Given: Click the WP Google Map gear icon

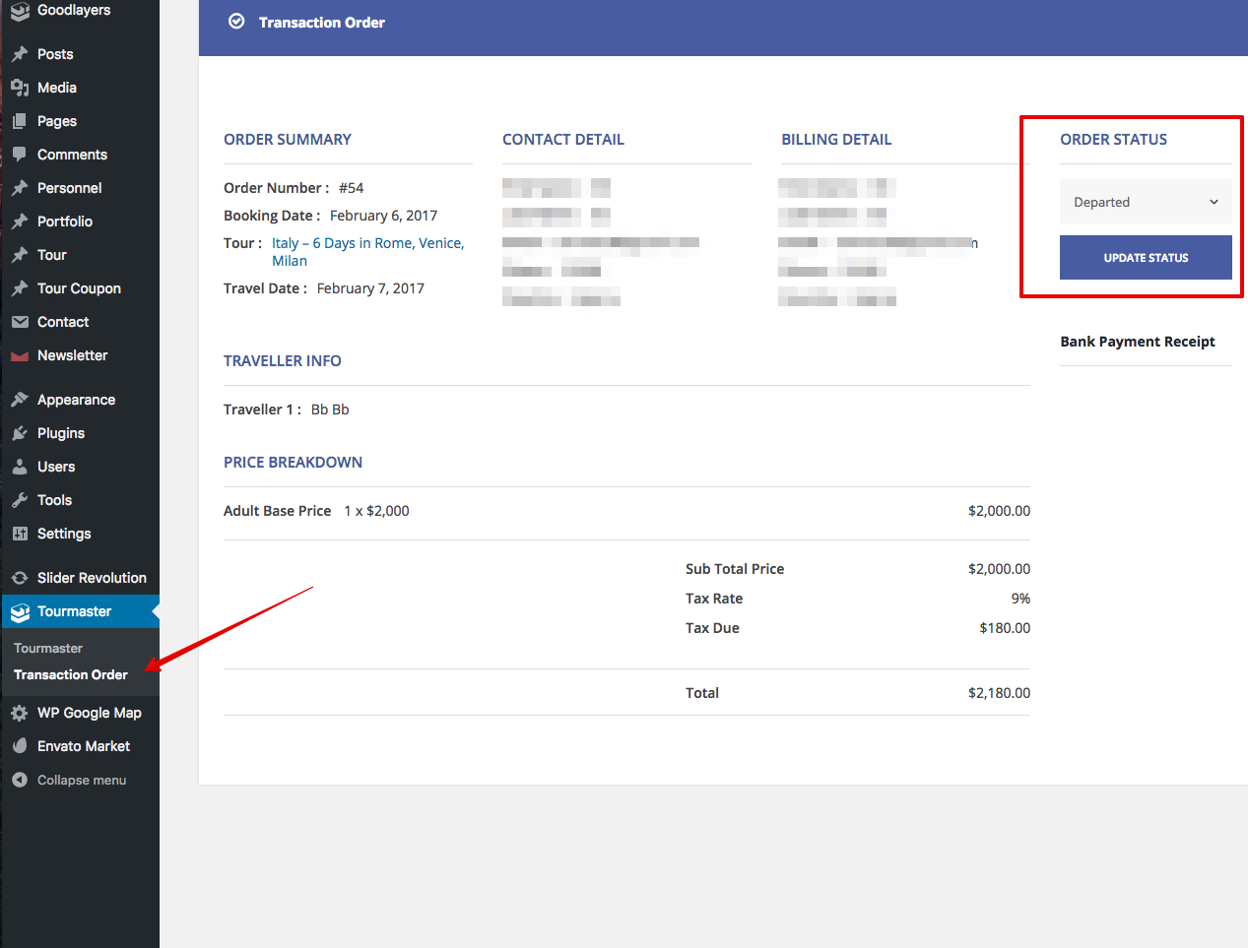Looking at the screenshot, I should (x=20, y=713).
